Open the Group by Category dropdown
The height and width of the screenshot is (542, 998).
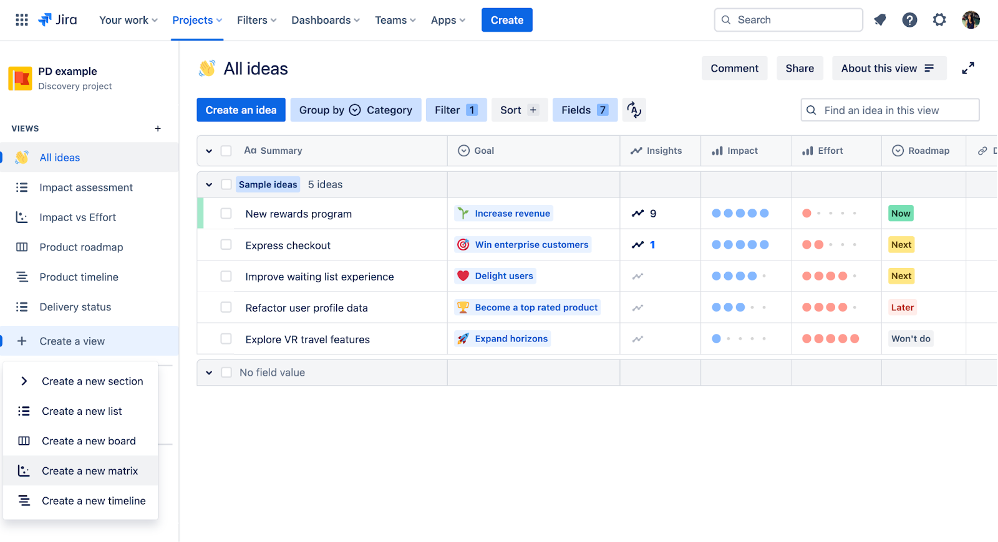[x=356, y=110]
